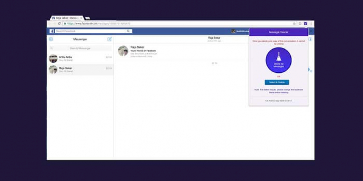The height and width of the screenshot is (181, 363).
Task: Bookmark this page with star icon
Action: 294,24
